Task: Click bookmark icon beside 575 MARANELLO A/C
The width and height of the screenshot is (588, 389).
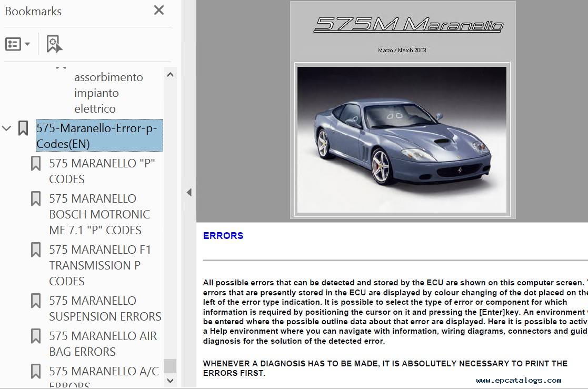Action: [x=36, y=372]
